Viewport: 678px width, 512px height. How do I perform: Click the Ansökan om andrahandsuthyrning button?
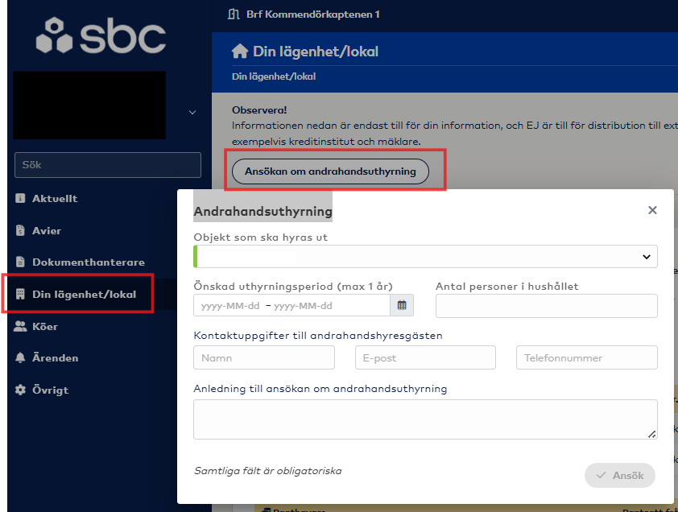click(330, 171)
